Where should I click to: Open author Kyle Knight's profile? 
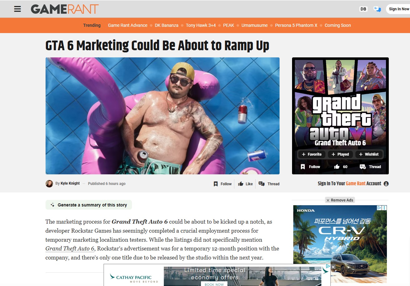click(70, 183)
